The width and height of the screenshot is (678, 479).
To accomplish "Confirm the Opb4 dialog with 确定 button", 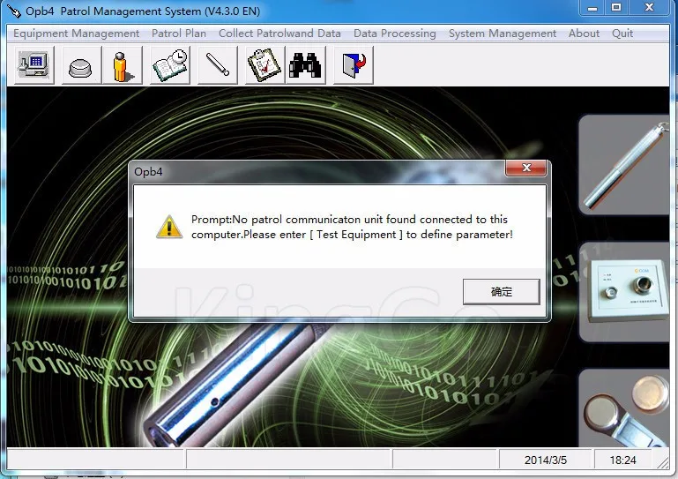I will click(x=501, y=292).
